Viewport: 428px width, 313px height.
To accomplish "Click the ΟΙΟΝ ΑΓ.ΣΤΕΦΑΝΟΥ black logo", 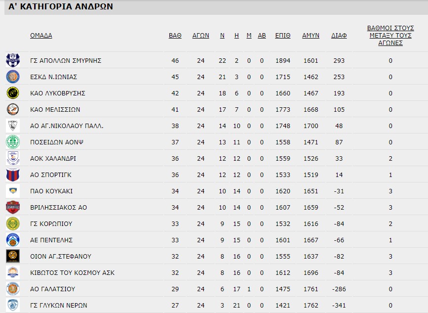I will tap(13, 256).
